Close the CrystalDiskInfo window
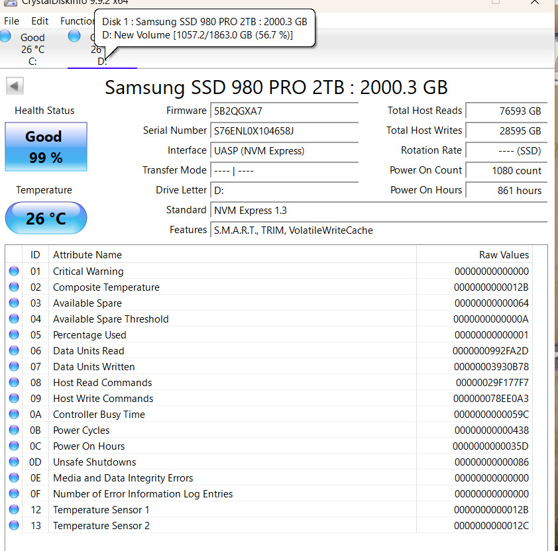 point(535,2)
